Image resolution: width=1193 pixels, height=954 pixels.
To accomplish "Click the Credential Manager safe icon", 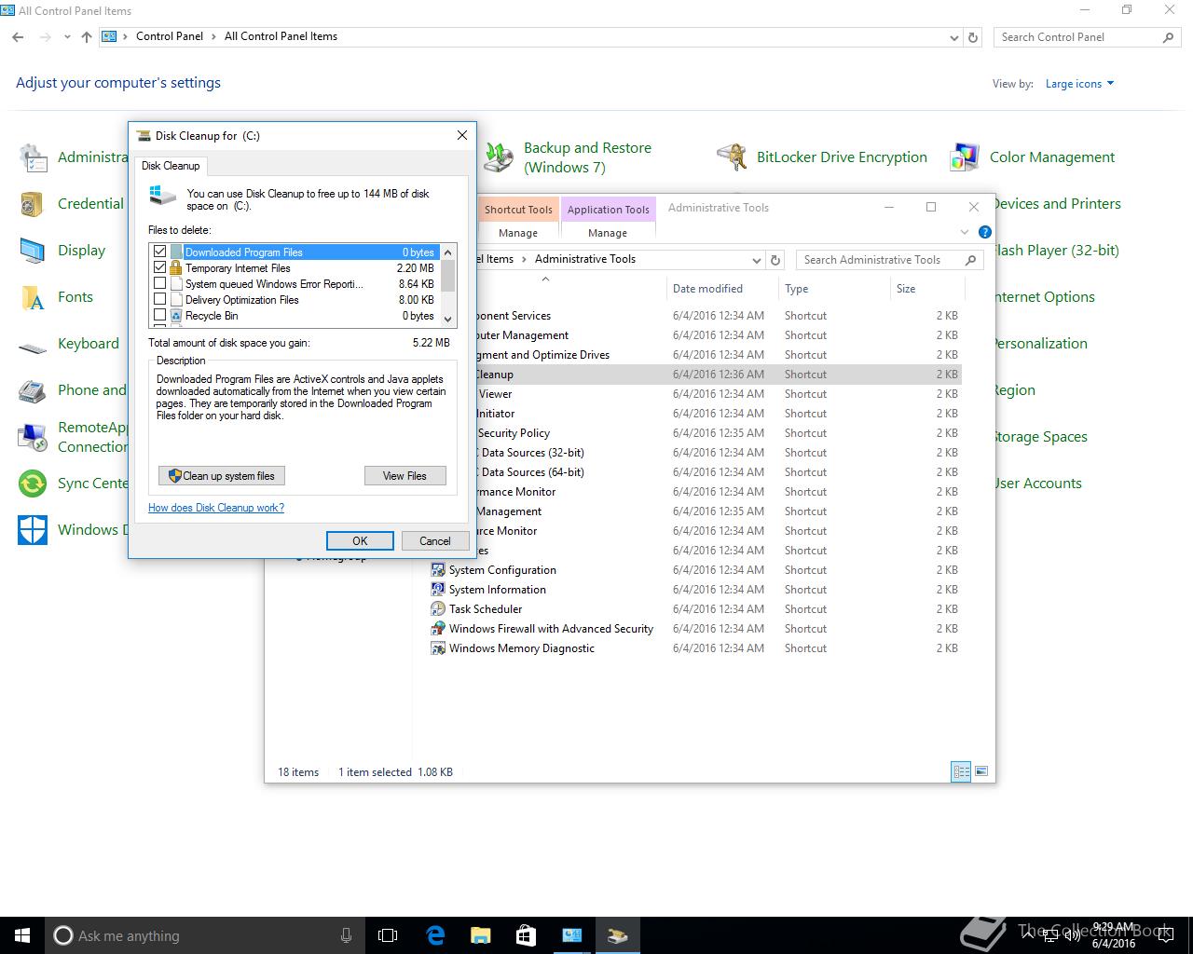I will pos(33,204).
